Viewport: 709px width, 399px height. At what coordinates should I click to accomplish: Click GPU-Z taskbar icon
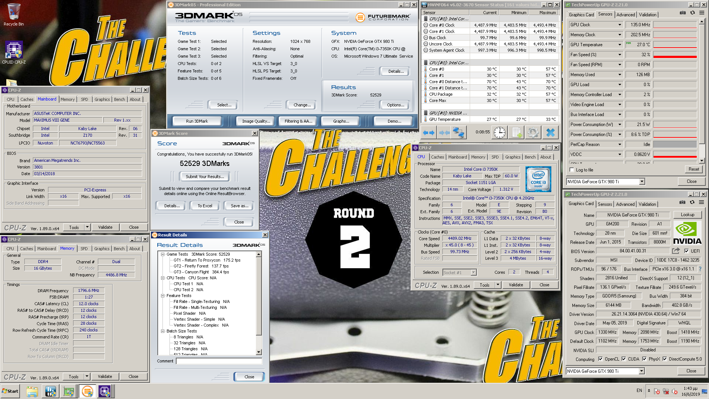(68, 391)
